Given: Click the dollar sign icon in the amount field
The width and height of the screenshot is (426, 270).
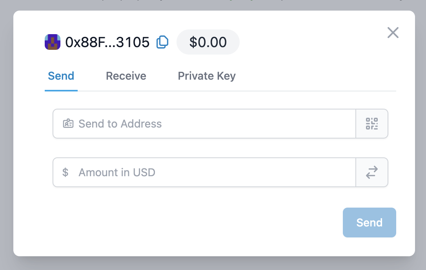Looking at the screenshot, I should click(x=66, y=172).
